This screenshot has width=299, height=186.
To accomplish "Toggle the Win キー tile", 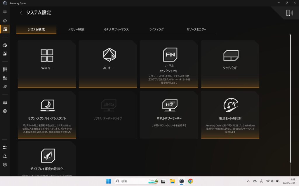I will pyautogui.click(x=47, y=64).
